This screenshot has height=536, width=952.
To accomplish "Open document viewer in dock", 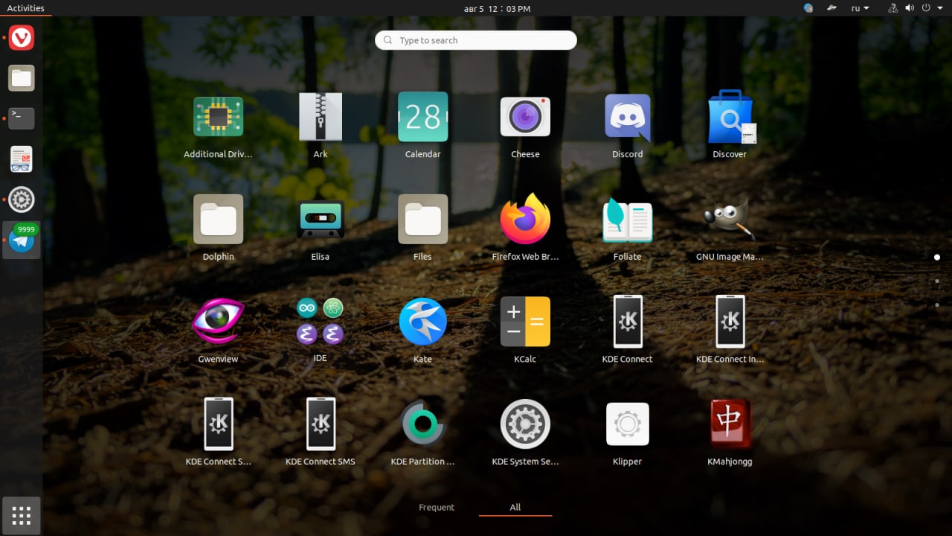I will click(x=22, y=159).
